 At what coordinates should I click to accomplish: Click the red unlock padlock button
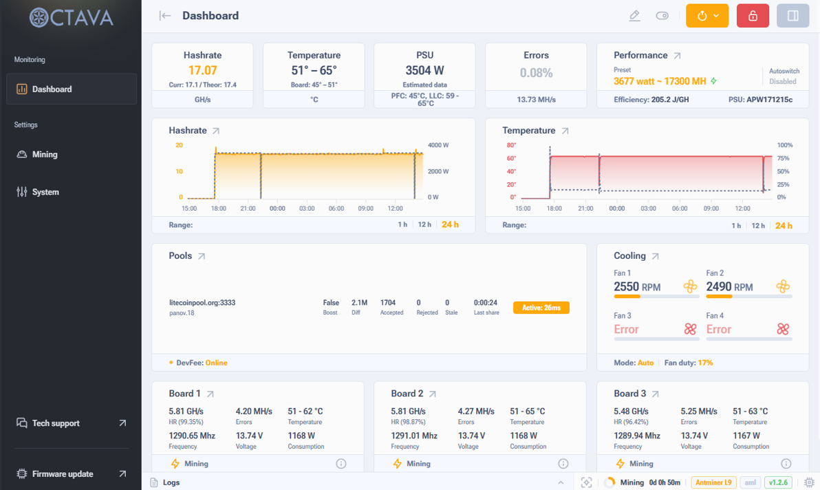pos(753,16)
